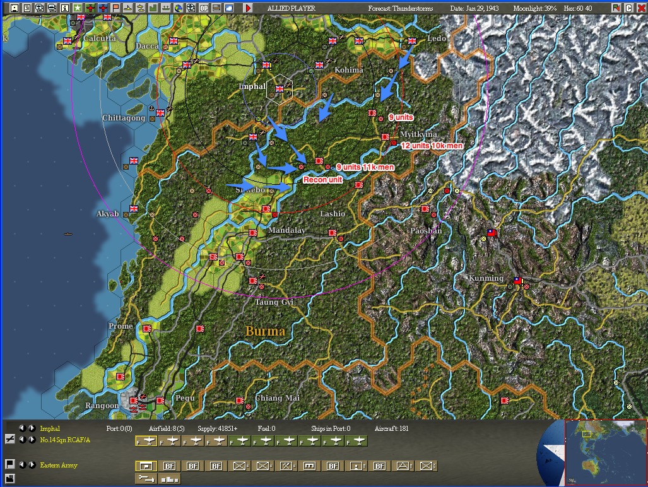648x487 pixels.
Task: Click the green industry chart toolbar icon
Action: 153,8
